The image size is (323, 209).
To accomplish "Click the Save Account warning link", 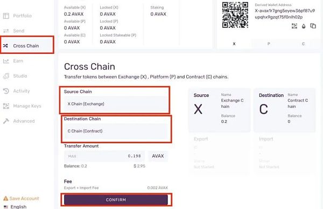I will [x=21, y=198].
